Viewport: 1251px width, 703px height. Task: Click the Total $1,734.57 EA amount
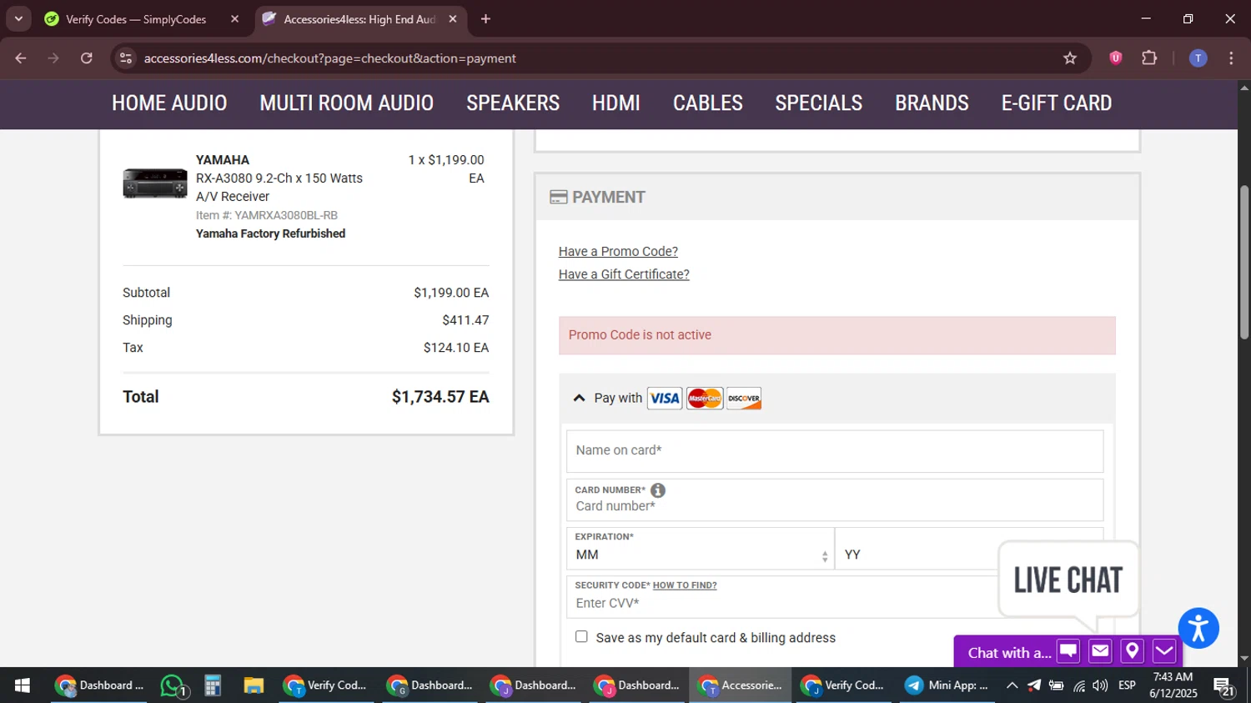point(440,397)
